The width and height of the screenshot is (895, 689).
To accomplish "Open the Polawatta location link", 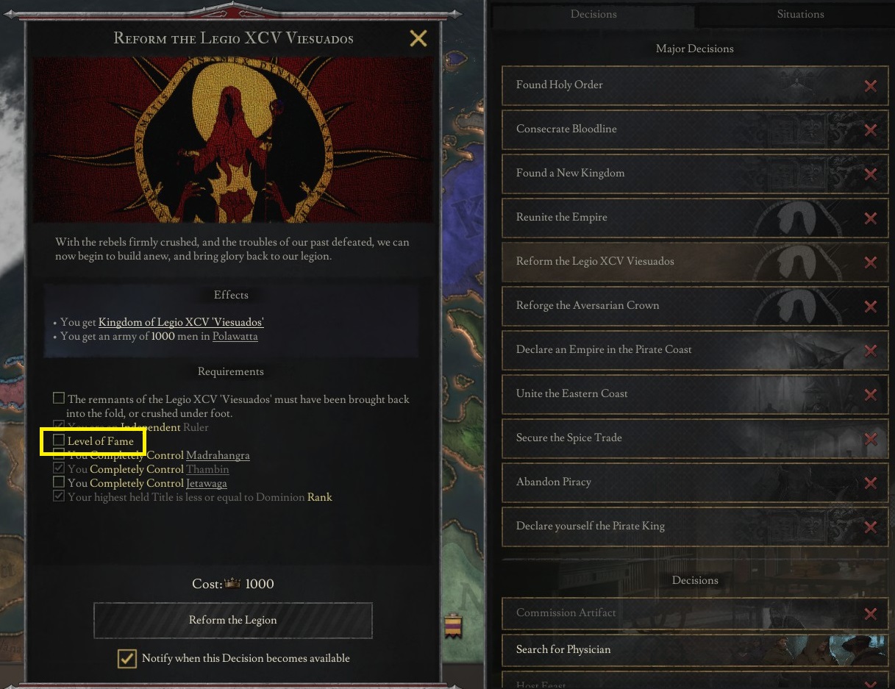I will pos(235,337).
